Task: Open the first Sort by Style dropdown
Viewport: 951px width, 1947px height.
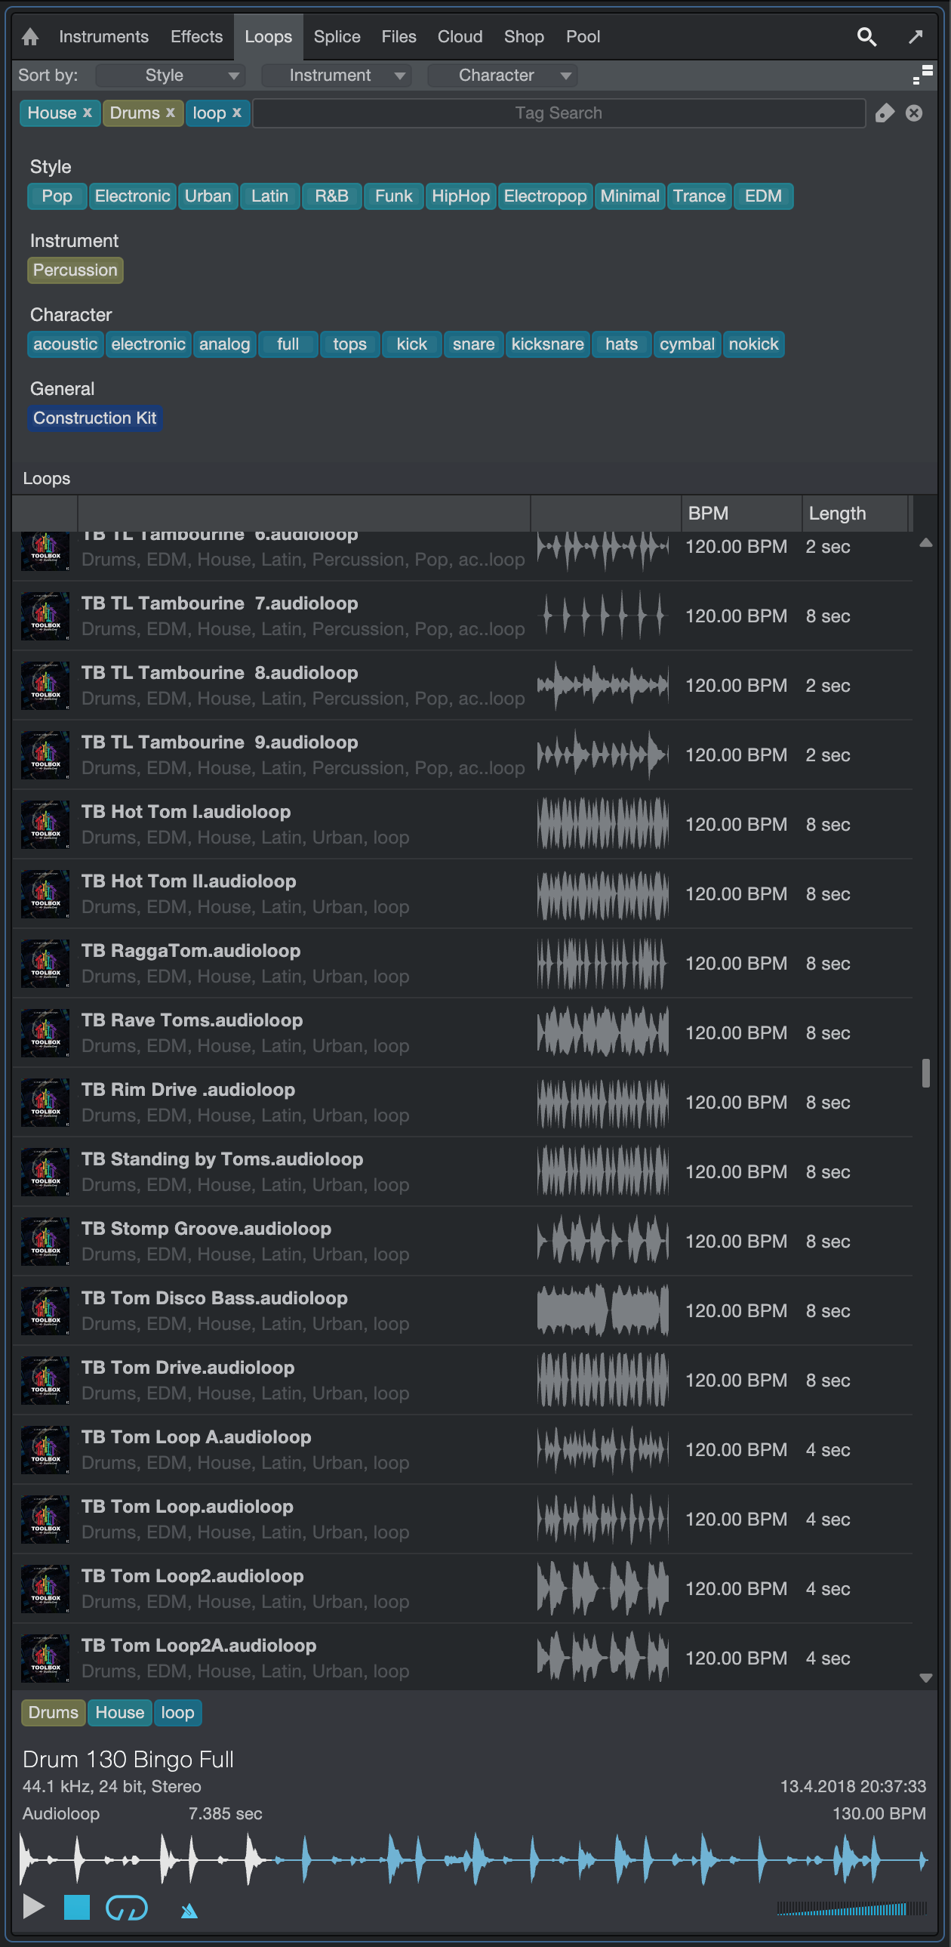Action: tap(169, 75)
